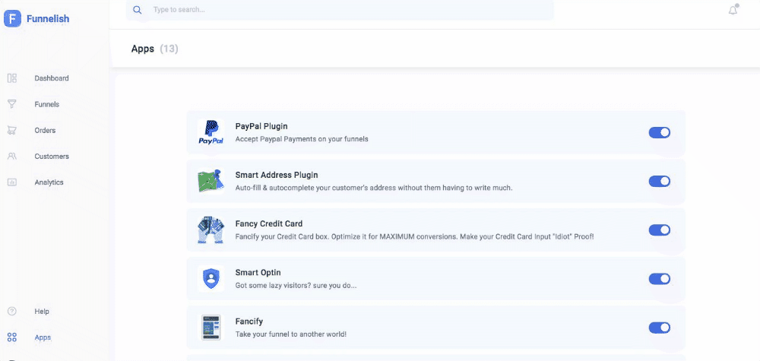Click the Fancify app icon
The image size is (760, 361).
point(211,327)
